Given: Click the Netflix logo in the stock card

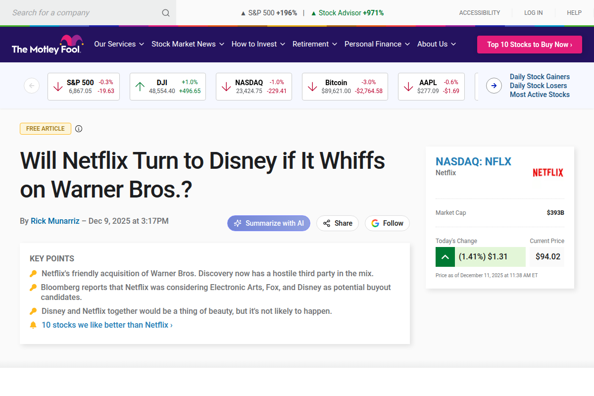Looking at the screenshot, I should coord(548,173).
